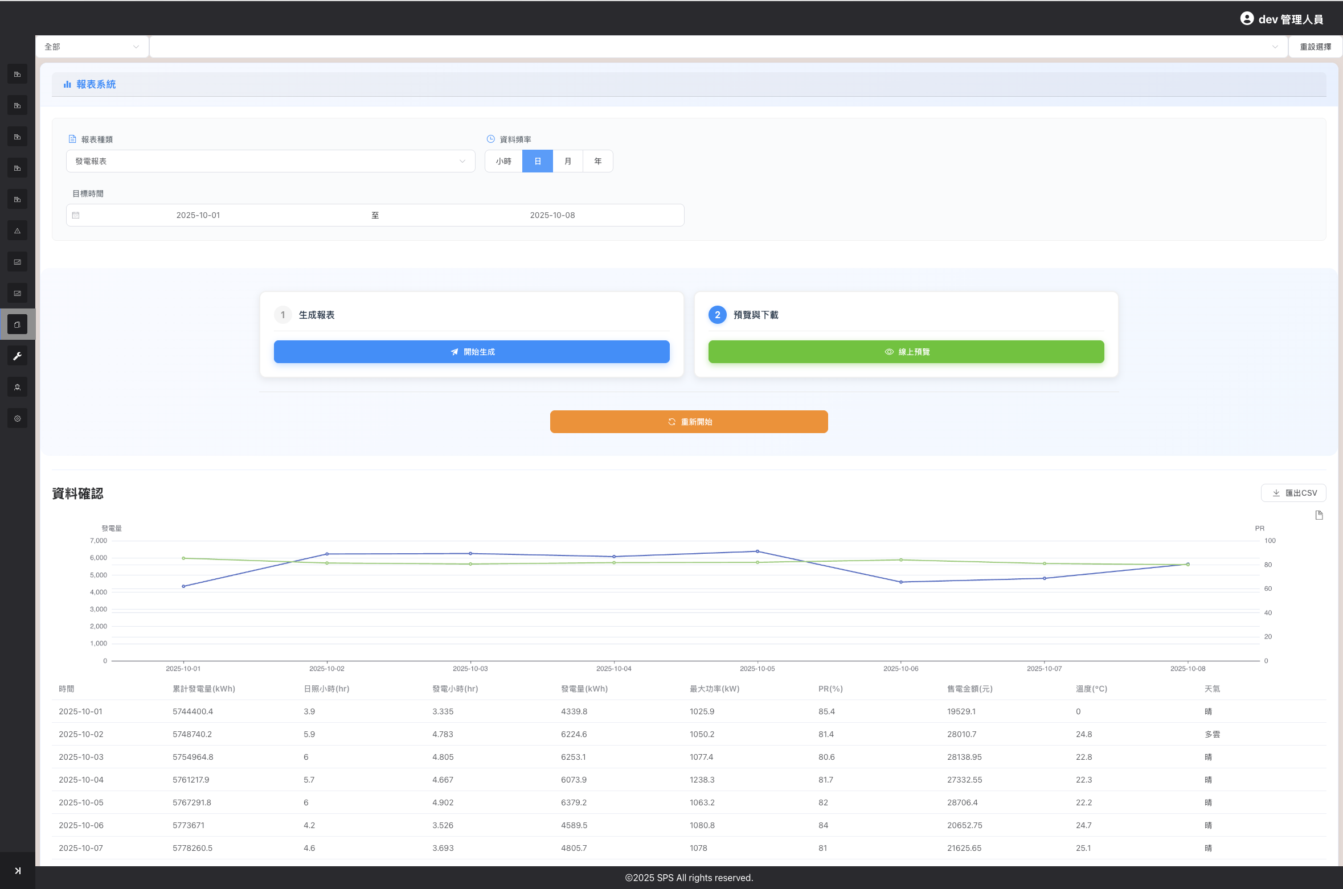This screenshot has height=889, width=1343.
Task: Click the 時間 column header
Action: [67, 689]
